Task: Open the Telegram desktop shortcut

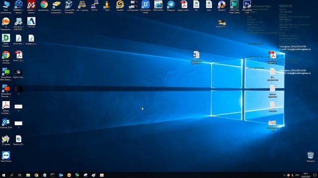Action: click(x=171, y=5)
